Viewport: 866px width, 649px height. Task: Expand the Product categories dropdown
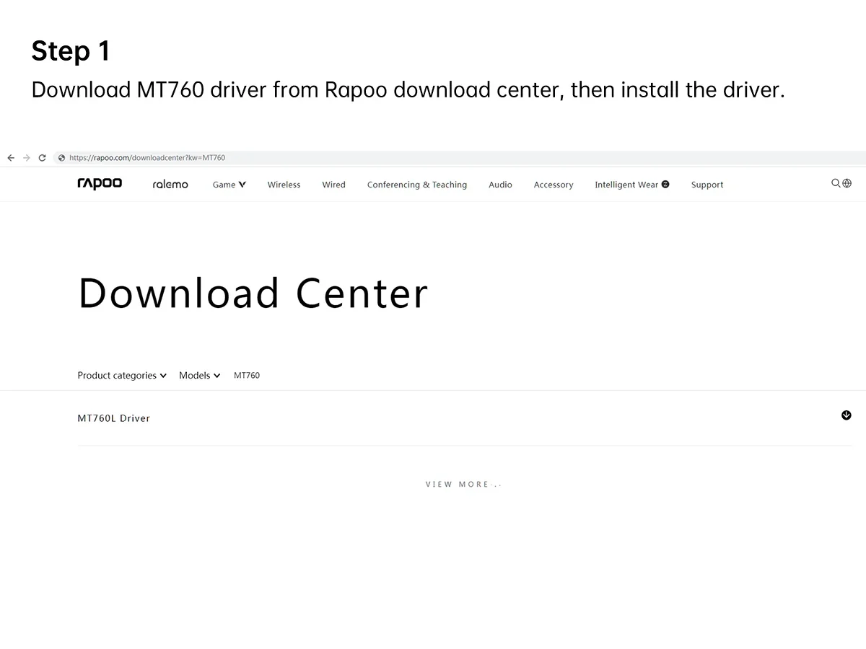pyautogui.click(x=122, y=376)
